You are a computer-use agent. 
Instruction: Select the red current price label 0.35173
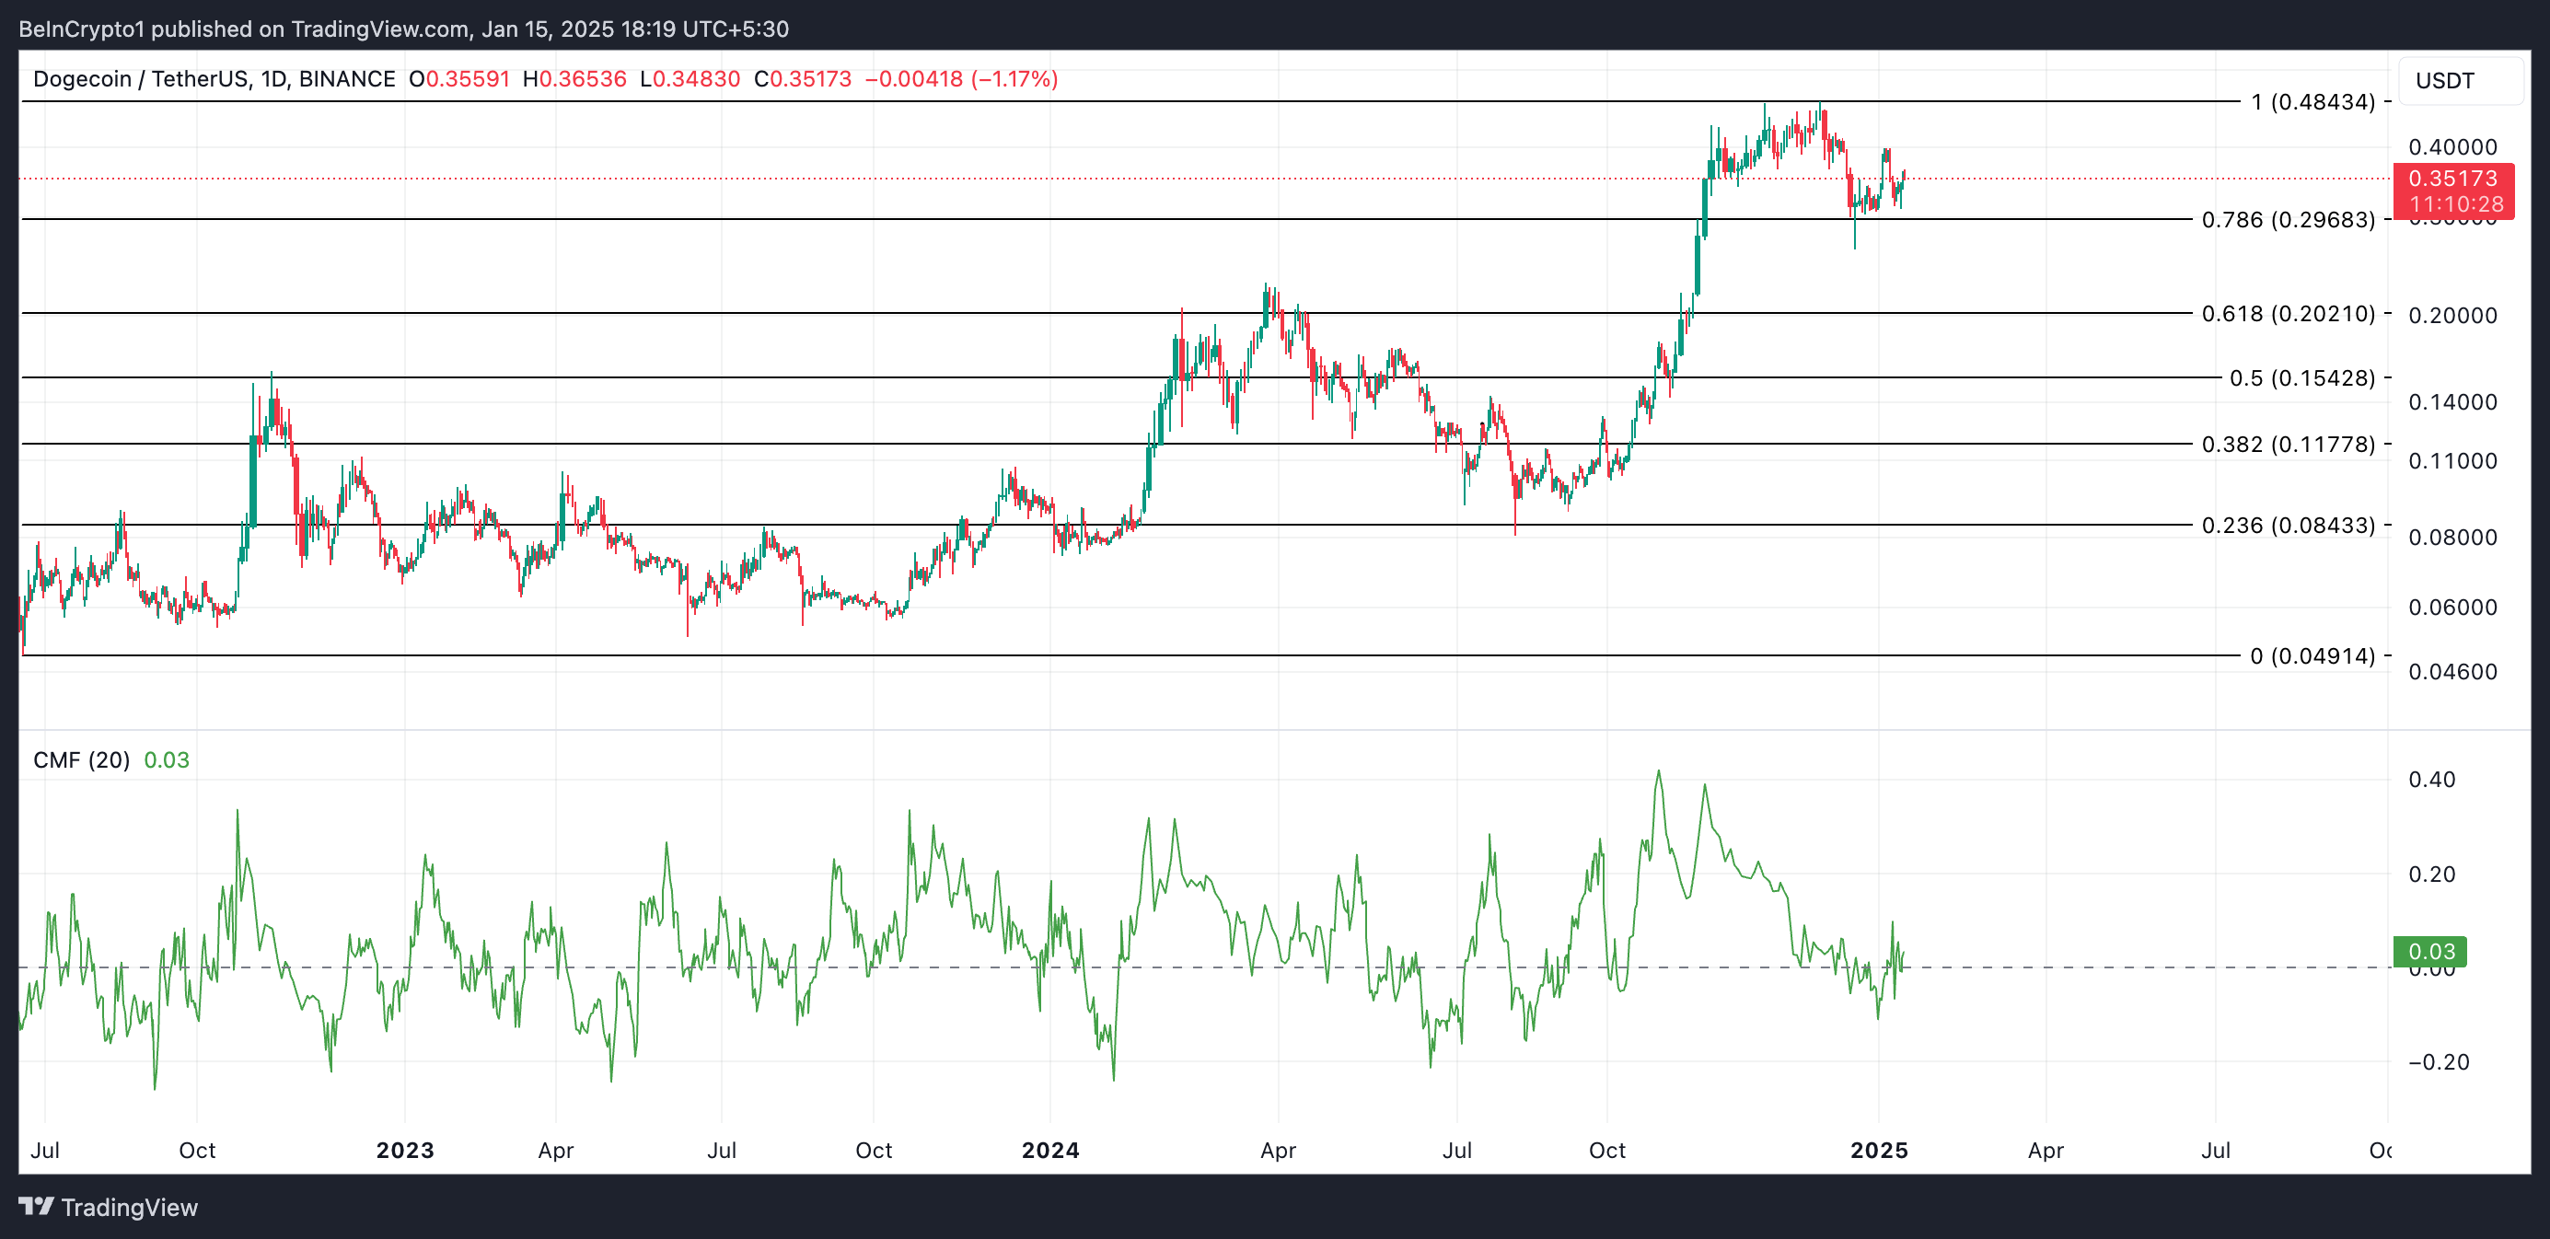[2452, 179]
